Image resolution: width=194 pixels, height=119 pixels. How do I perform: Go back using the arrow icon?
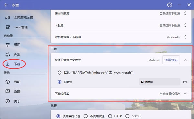point(6,5)
